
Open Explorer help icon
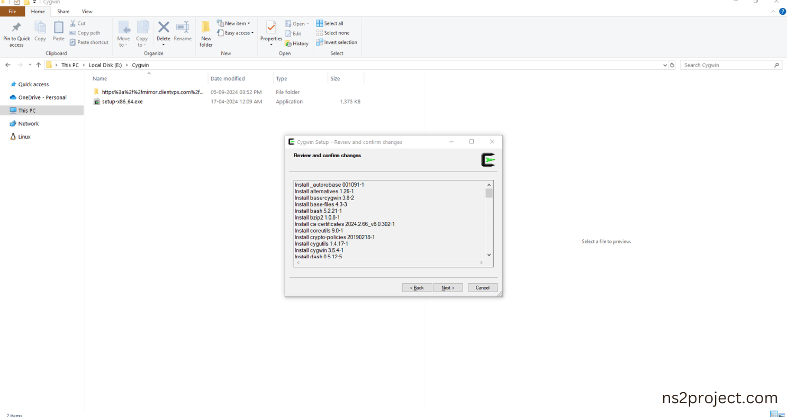point(782,11)
